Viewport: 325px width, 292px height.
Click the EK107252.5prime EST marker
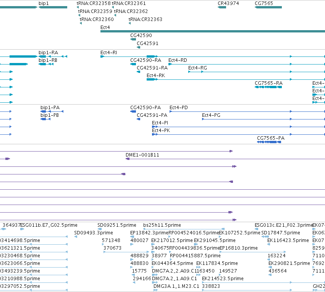tap(220, 237)
